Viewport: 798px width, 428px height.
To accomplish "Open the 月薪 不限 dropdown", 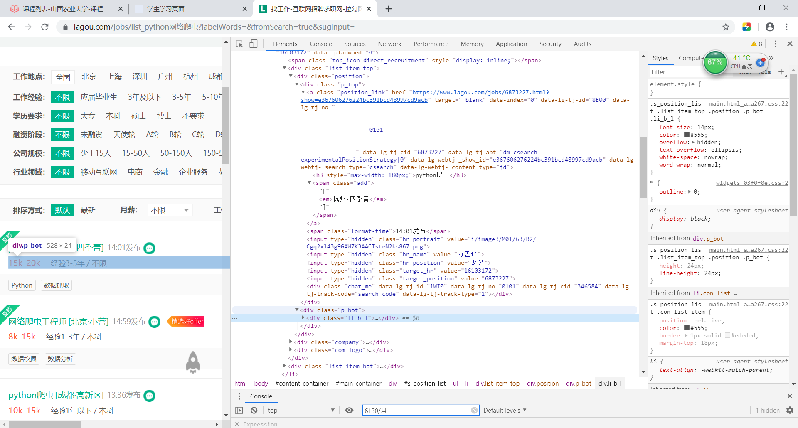I will tap(170, 210).
